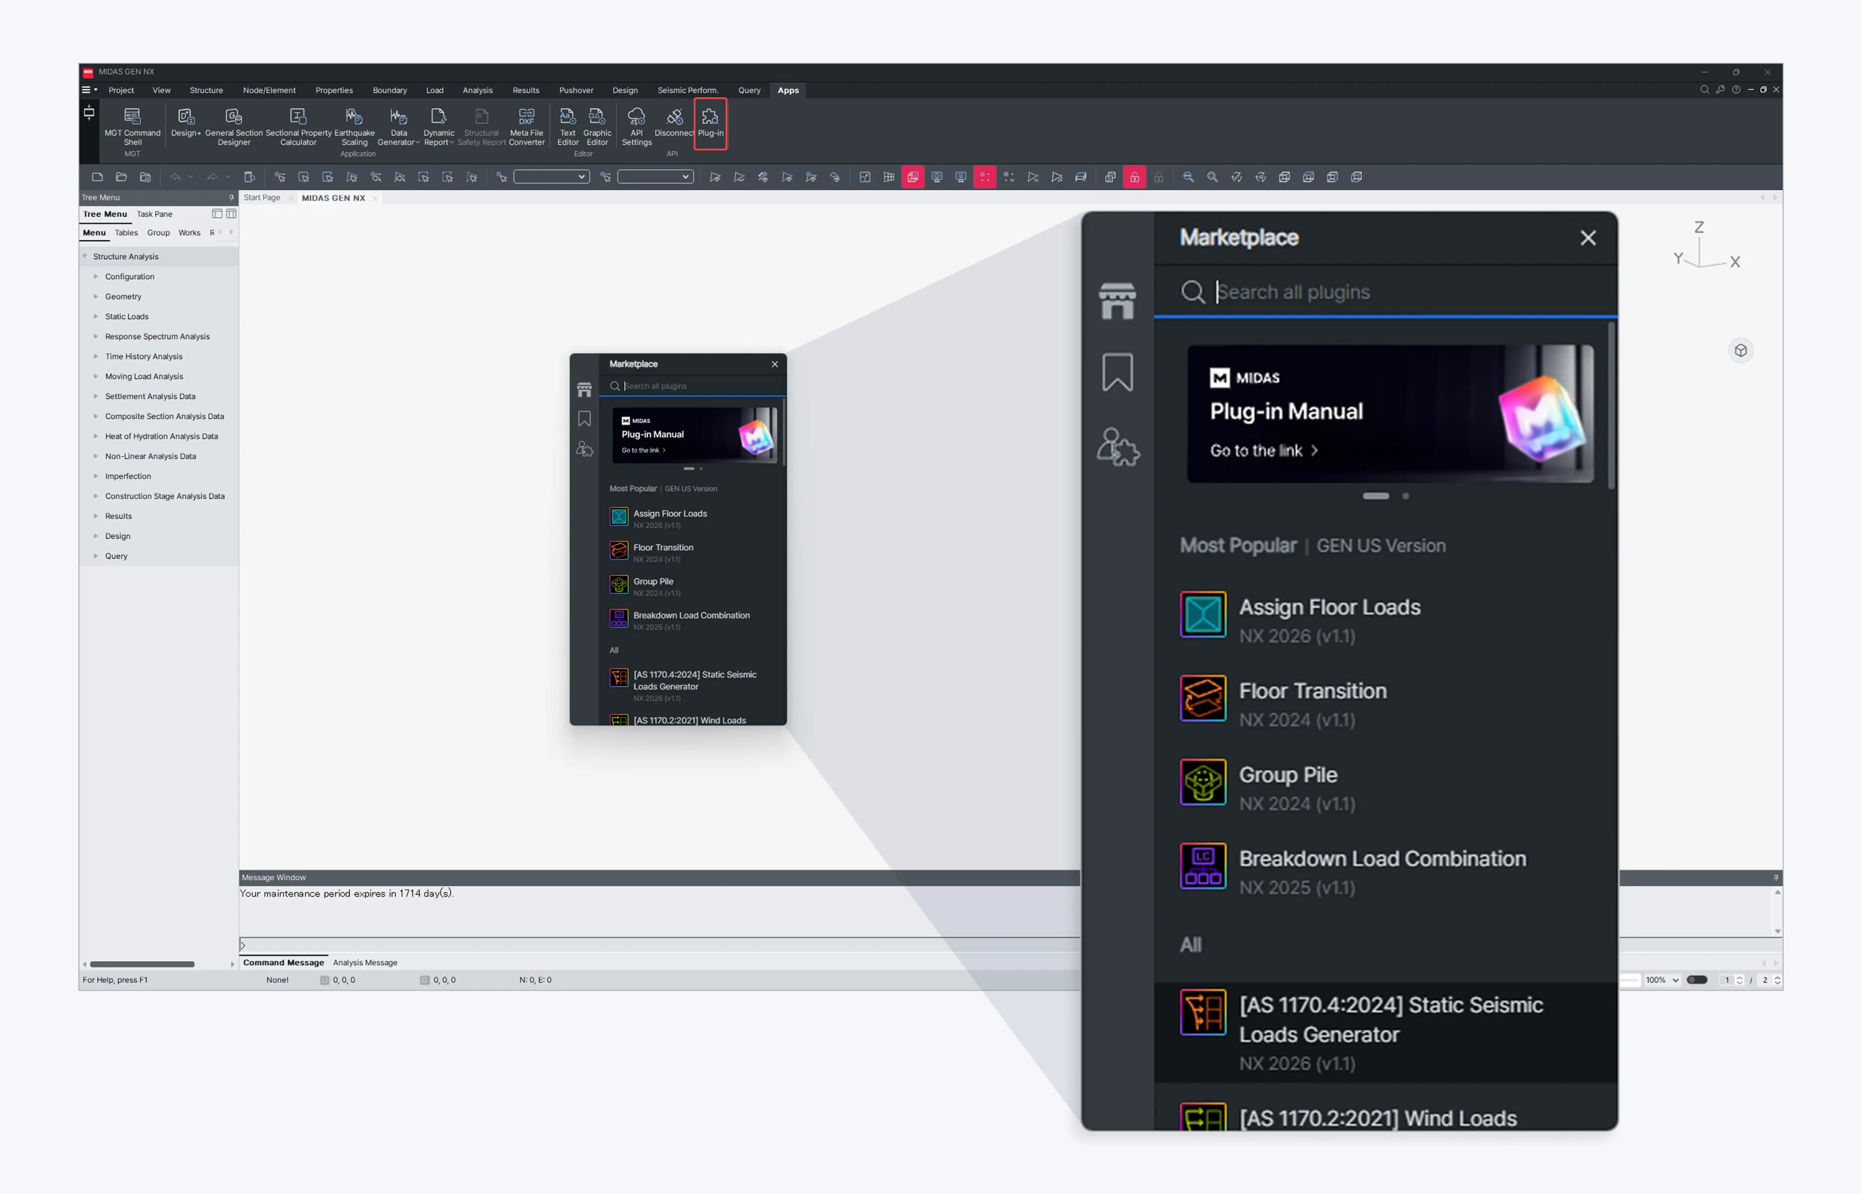Click the second carousel dot in enlarged Marketplace
This screenshot has height=1194, width=1862.
point(1406,496)
